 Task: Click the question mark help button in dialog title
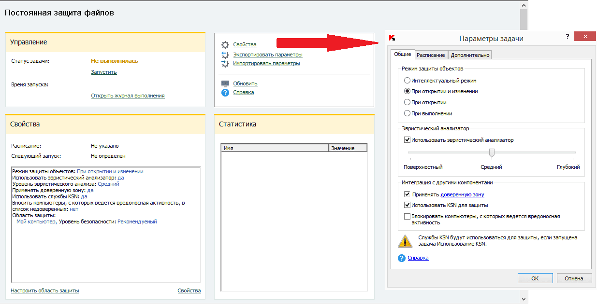point(567,37)
